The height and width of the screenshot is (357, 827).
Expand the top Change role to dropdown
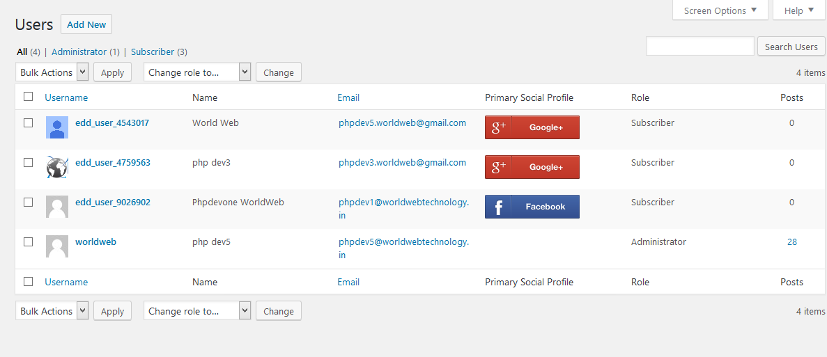197,72
